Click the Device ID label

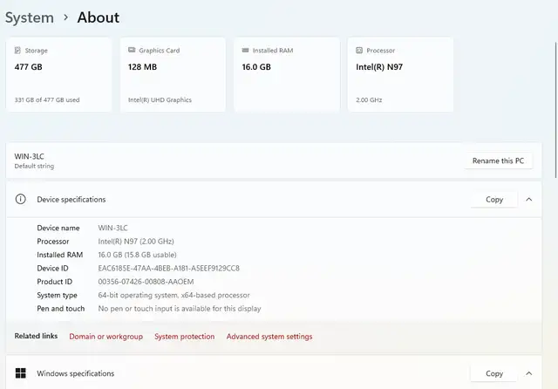tap(52, 268)
